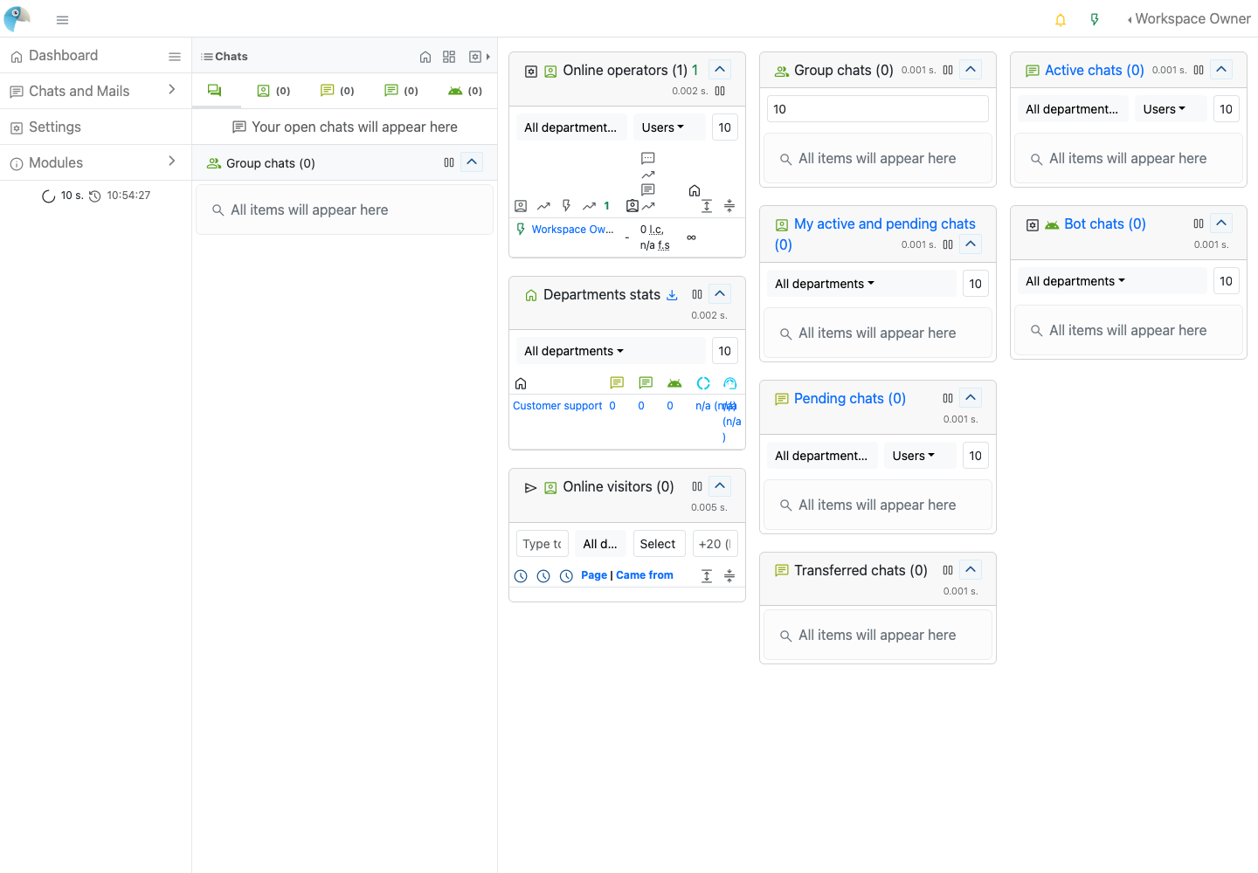Click the compress-height icon in Online visitors
This screenshot has height=873, width=1258.
[729, 576]
